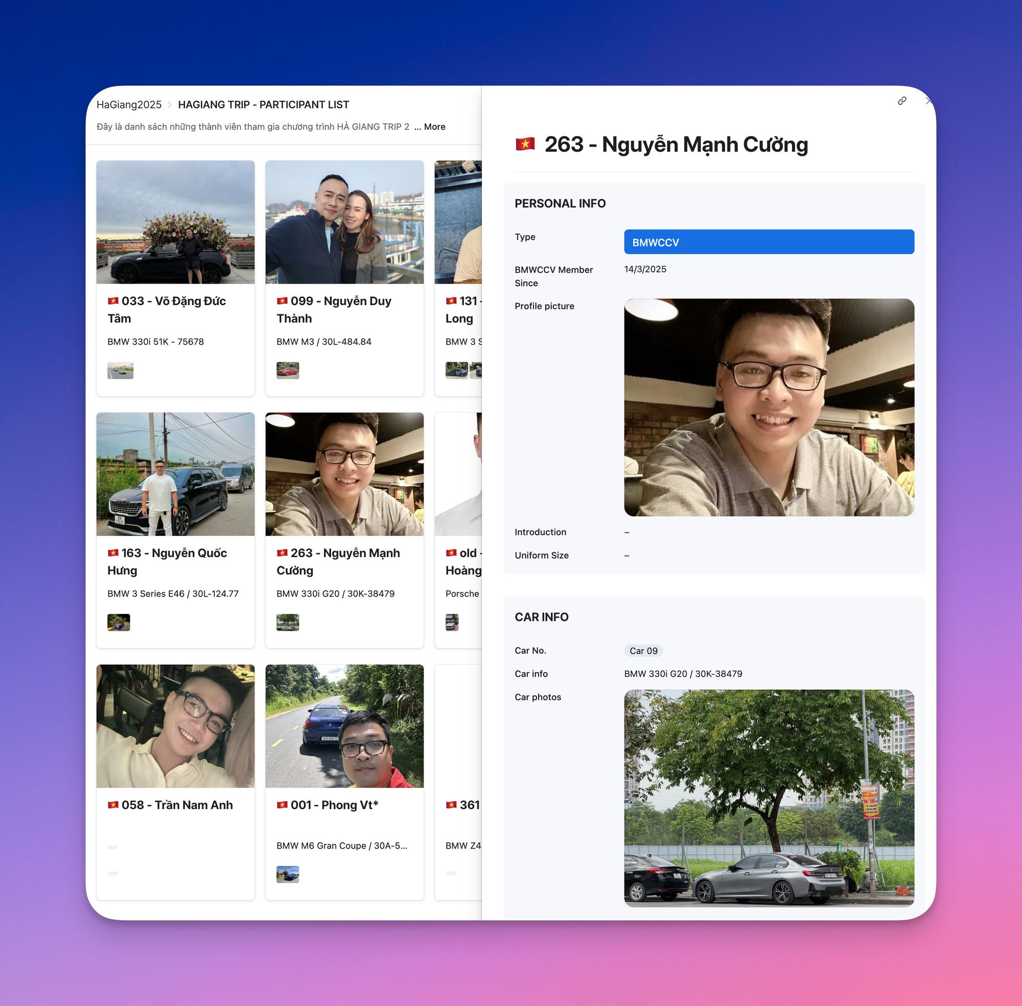Open red car thumbnail under BMW M3
Screen dimensions: 1022x1006
coord(288,371)
